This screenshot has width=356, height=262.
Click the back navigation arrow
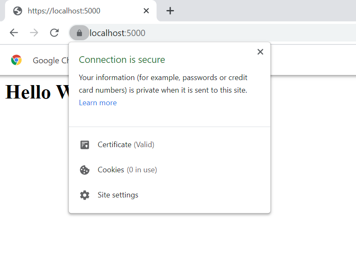(13, 33)
